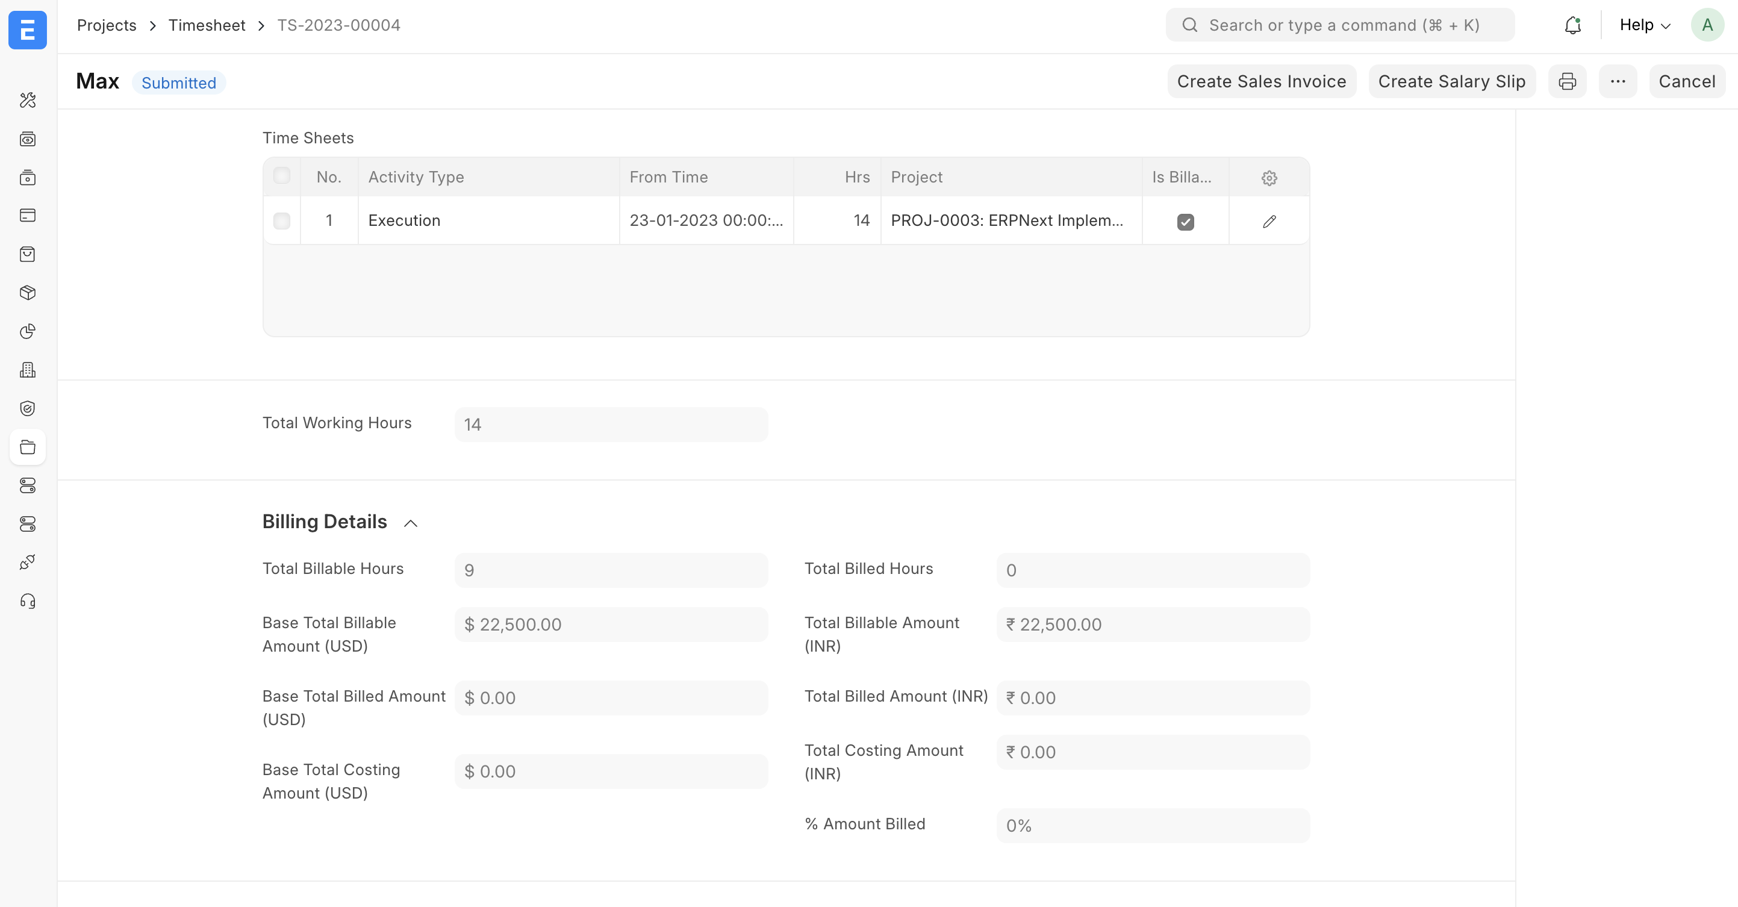Screen dimensions: 1738x907
Task: Select the row 1 checkbox in Time Sheets
Action: [282, 220]
